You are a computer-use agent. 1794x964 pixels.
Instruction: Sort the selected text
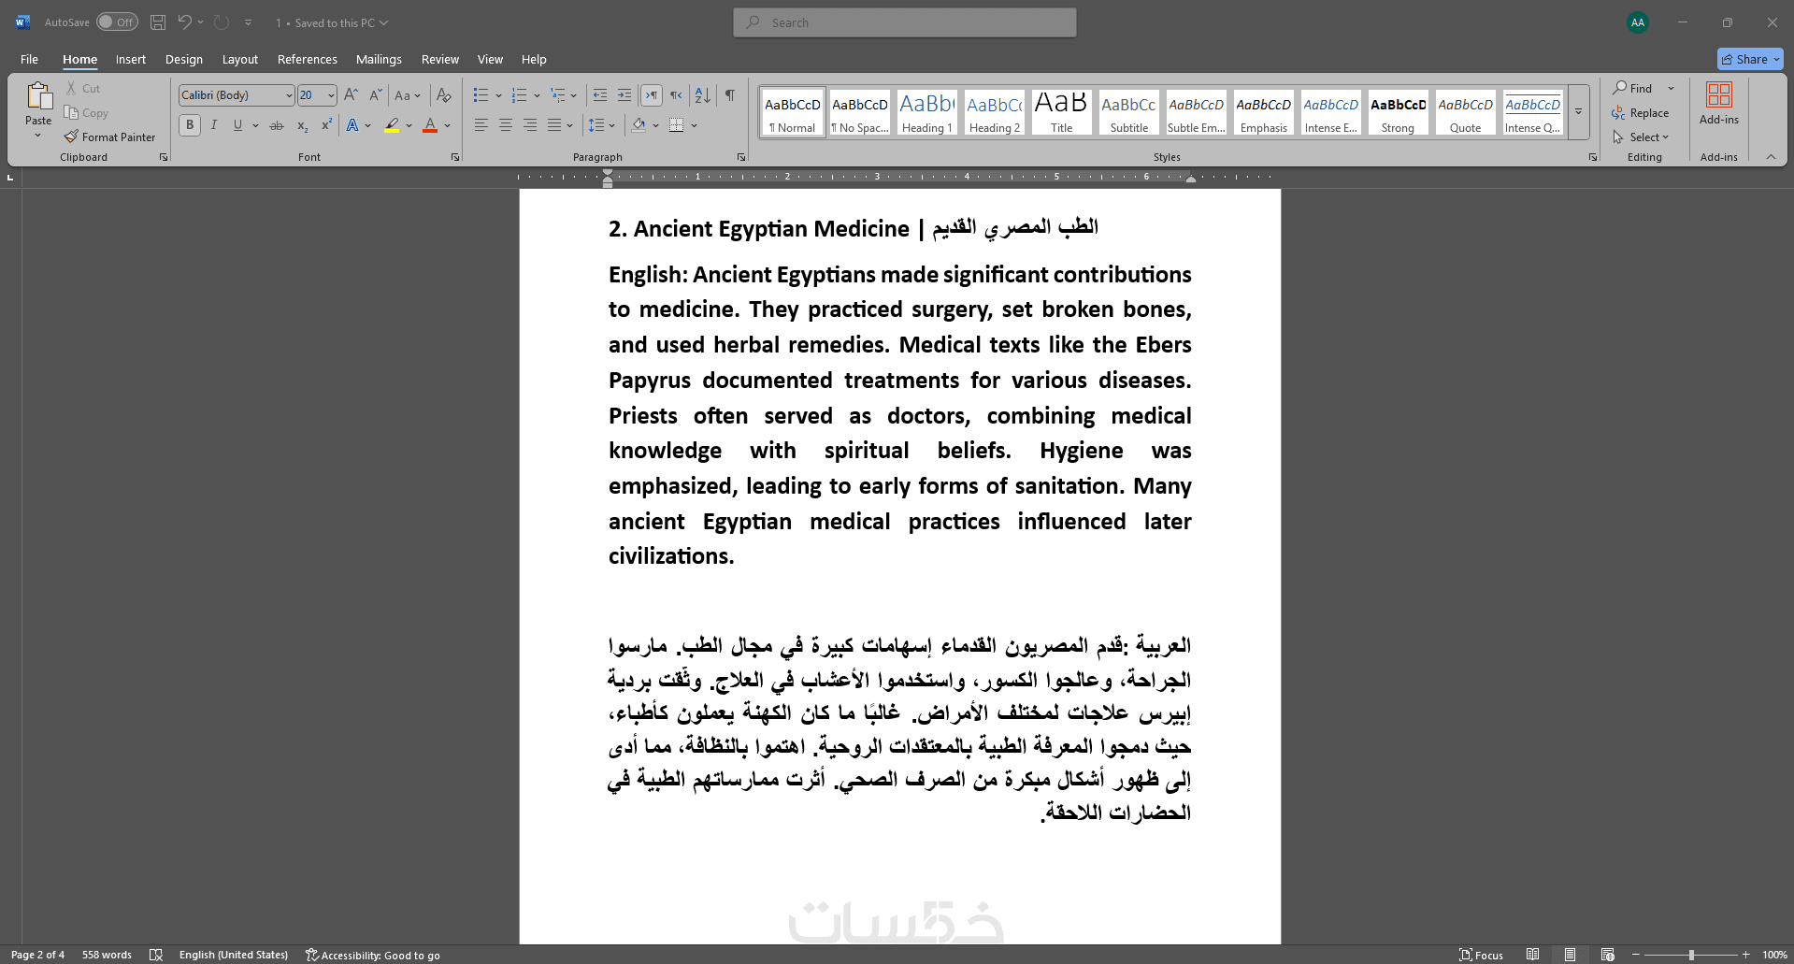[x=703, y=95]
